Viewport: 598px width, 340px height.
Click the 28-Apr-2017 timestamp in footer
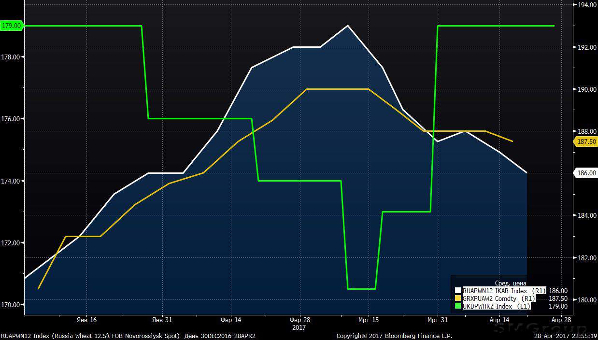point(566,336)
